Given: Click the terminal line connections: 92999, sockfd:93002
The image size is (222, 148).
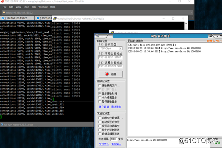Looking at the screenshot, I should [26, 23].
